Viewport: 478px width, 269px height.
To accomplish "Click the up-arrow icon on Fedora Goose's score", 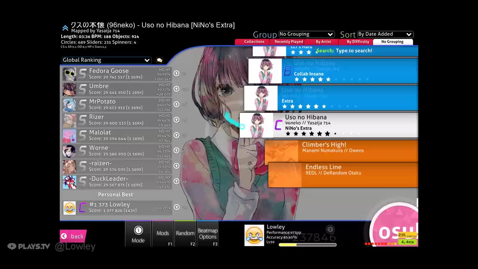I will pos(176,74).
